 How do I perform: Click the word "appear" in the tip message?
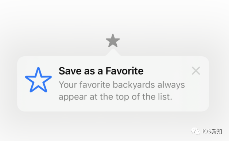click(x=73, y=97)
